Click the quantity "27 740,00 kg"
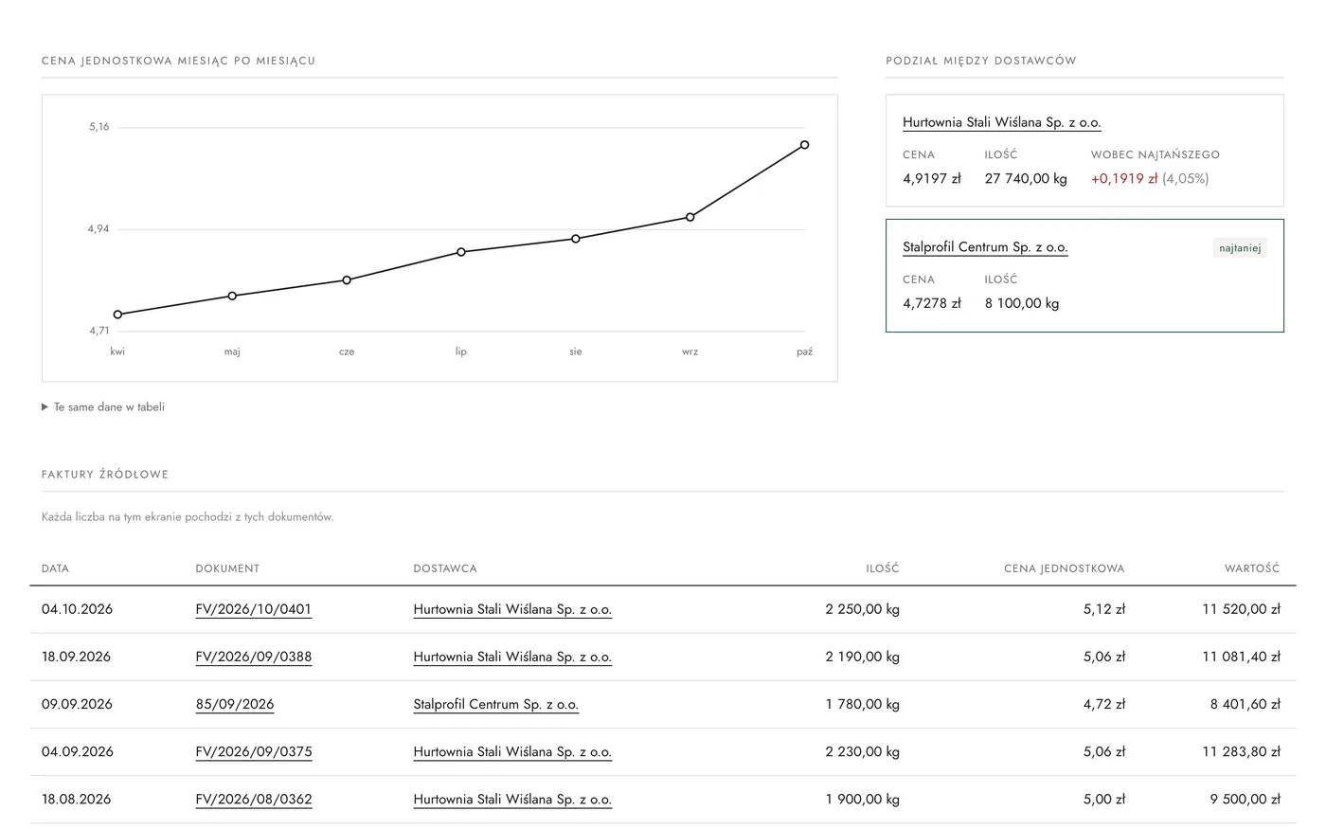The width and height of the screenshot is (1326, 829). [x=1026, y=178]
